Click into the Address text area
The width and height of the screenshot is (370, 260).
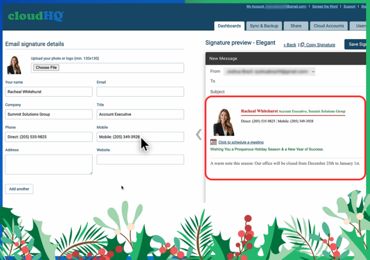coord(48,164)
